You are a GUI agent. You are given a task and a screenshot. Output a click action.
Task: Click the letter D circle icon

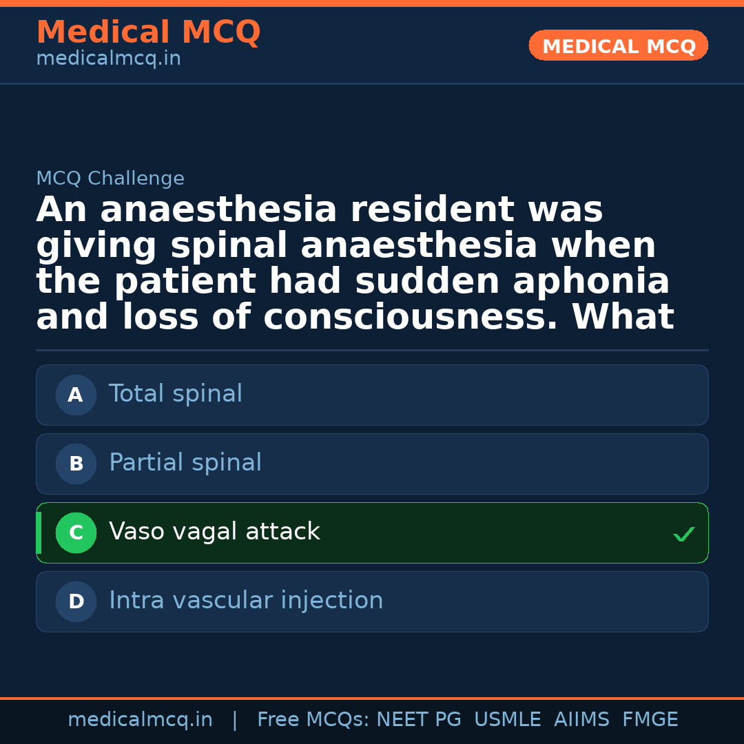(76, 602)
